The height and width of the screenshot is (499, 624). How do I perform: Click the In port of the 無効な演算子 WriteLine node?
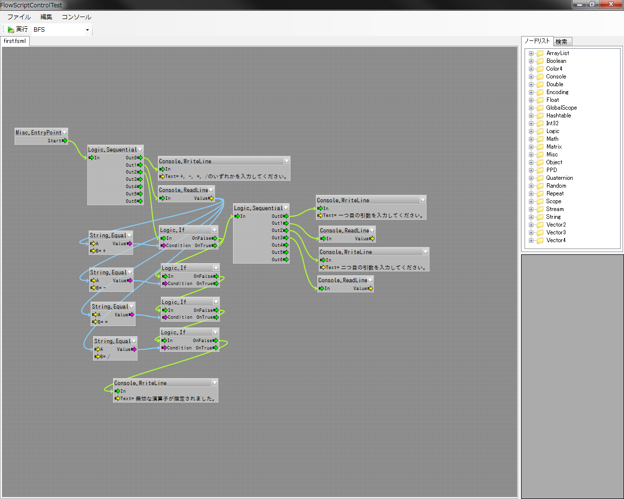[117, 391]
